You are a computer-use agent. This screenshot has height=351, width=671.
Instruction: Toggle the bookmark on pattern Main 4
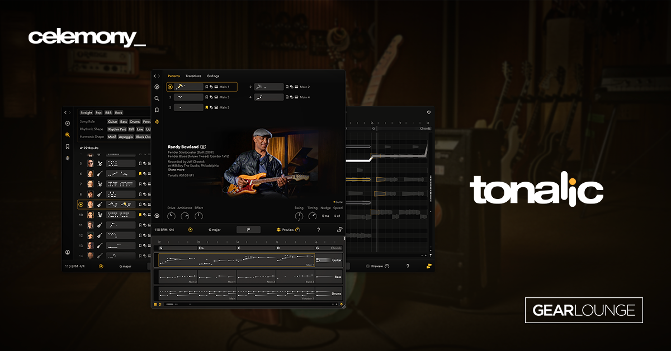pos(287,97)
